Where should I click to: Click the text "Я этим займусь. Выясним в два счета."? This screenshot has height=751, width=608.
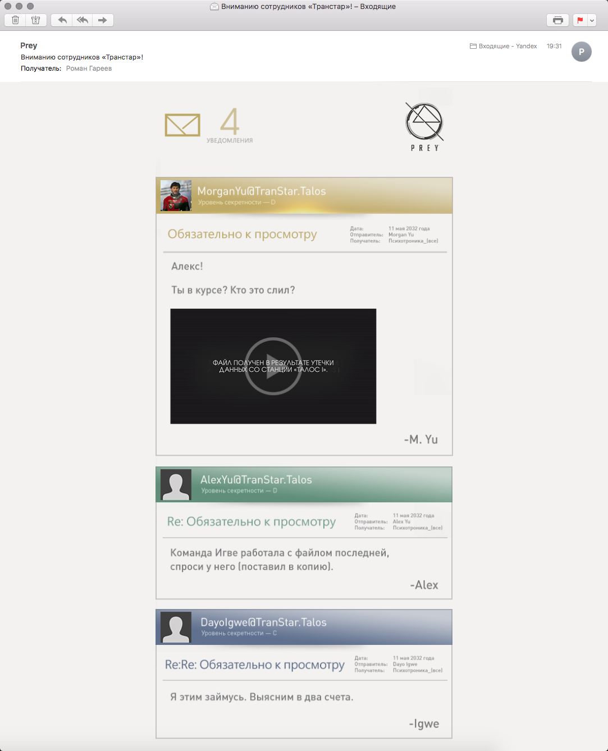(x=262, y=697)
